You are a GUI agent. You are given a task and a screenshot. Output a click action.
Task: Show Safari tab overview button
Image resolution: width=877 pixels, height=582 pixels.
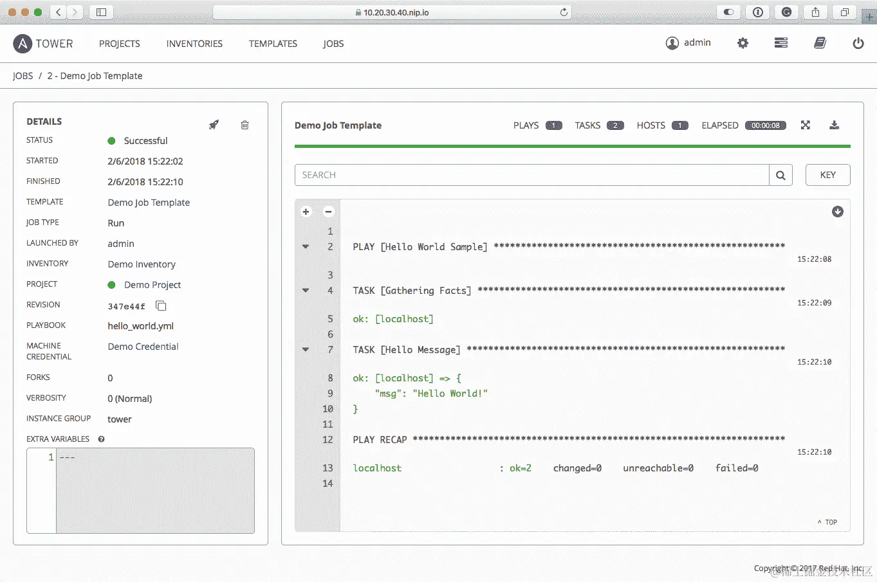pos(844,12)
